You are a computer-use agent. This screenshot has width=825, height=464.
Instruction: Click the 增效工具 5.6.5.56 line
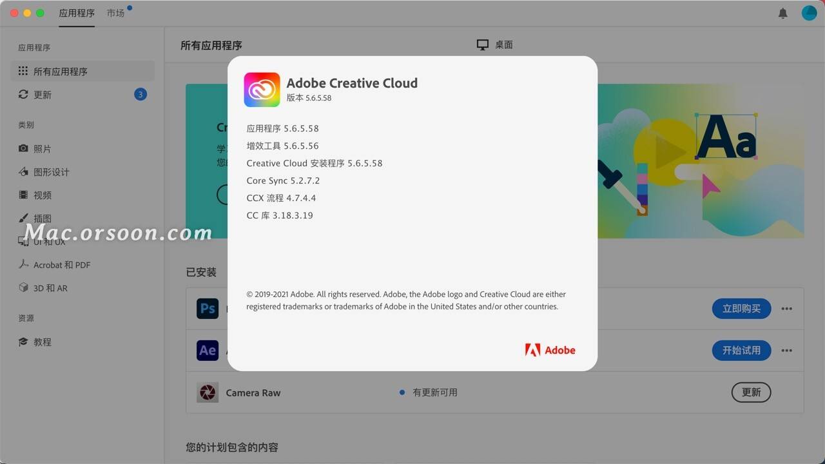[282, 146]
